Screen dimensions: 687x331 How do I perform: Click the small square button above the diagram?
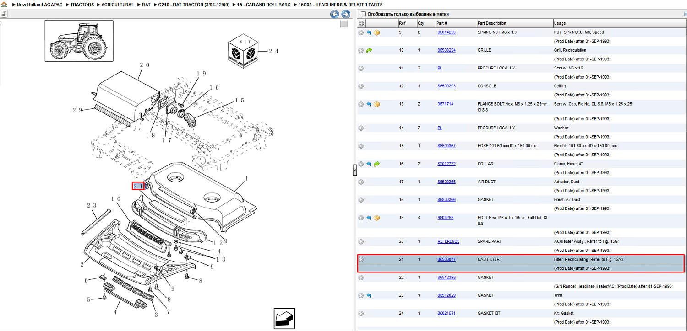(x=344, y=24)
